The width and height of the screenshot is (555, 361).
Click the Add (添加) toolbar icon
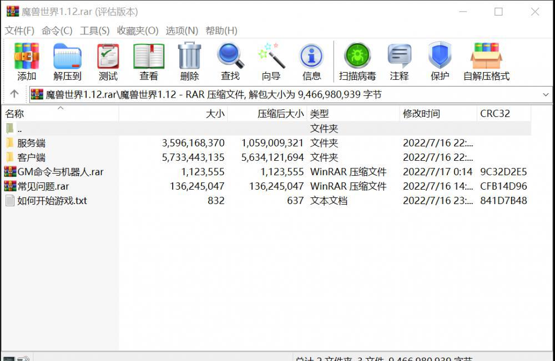click(27, 55)
